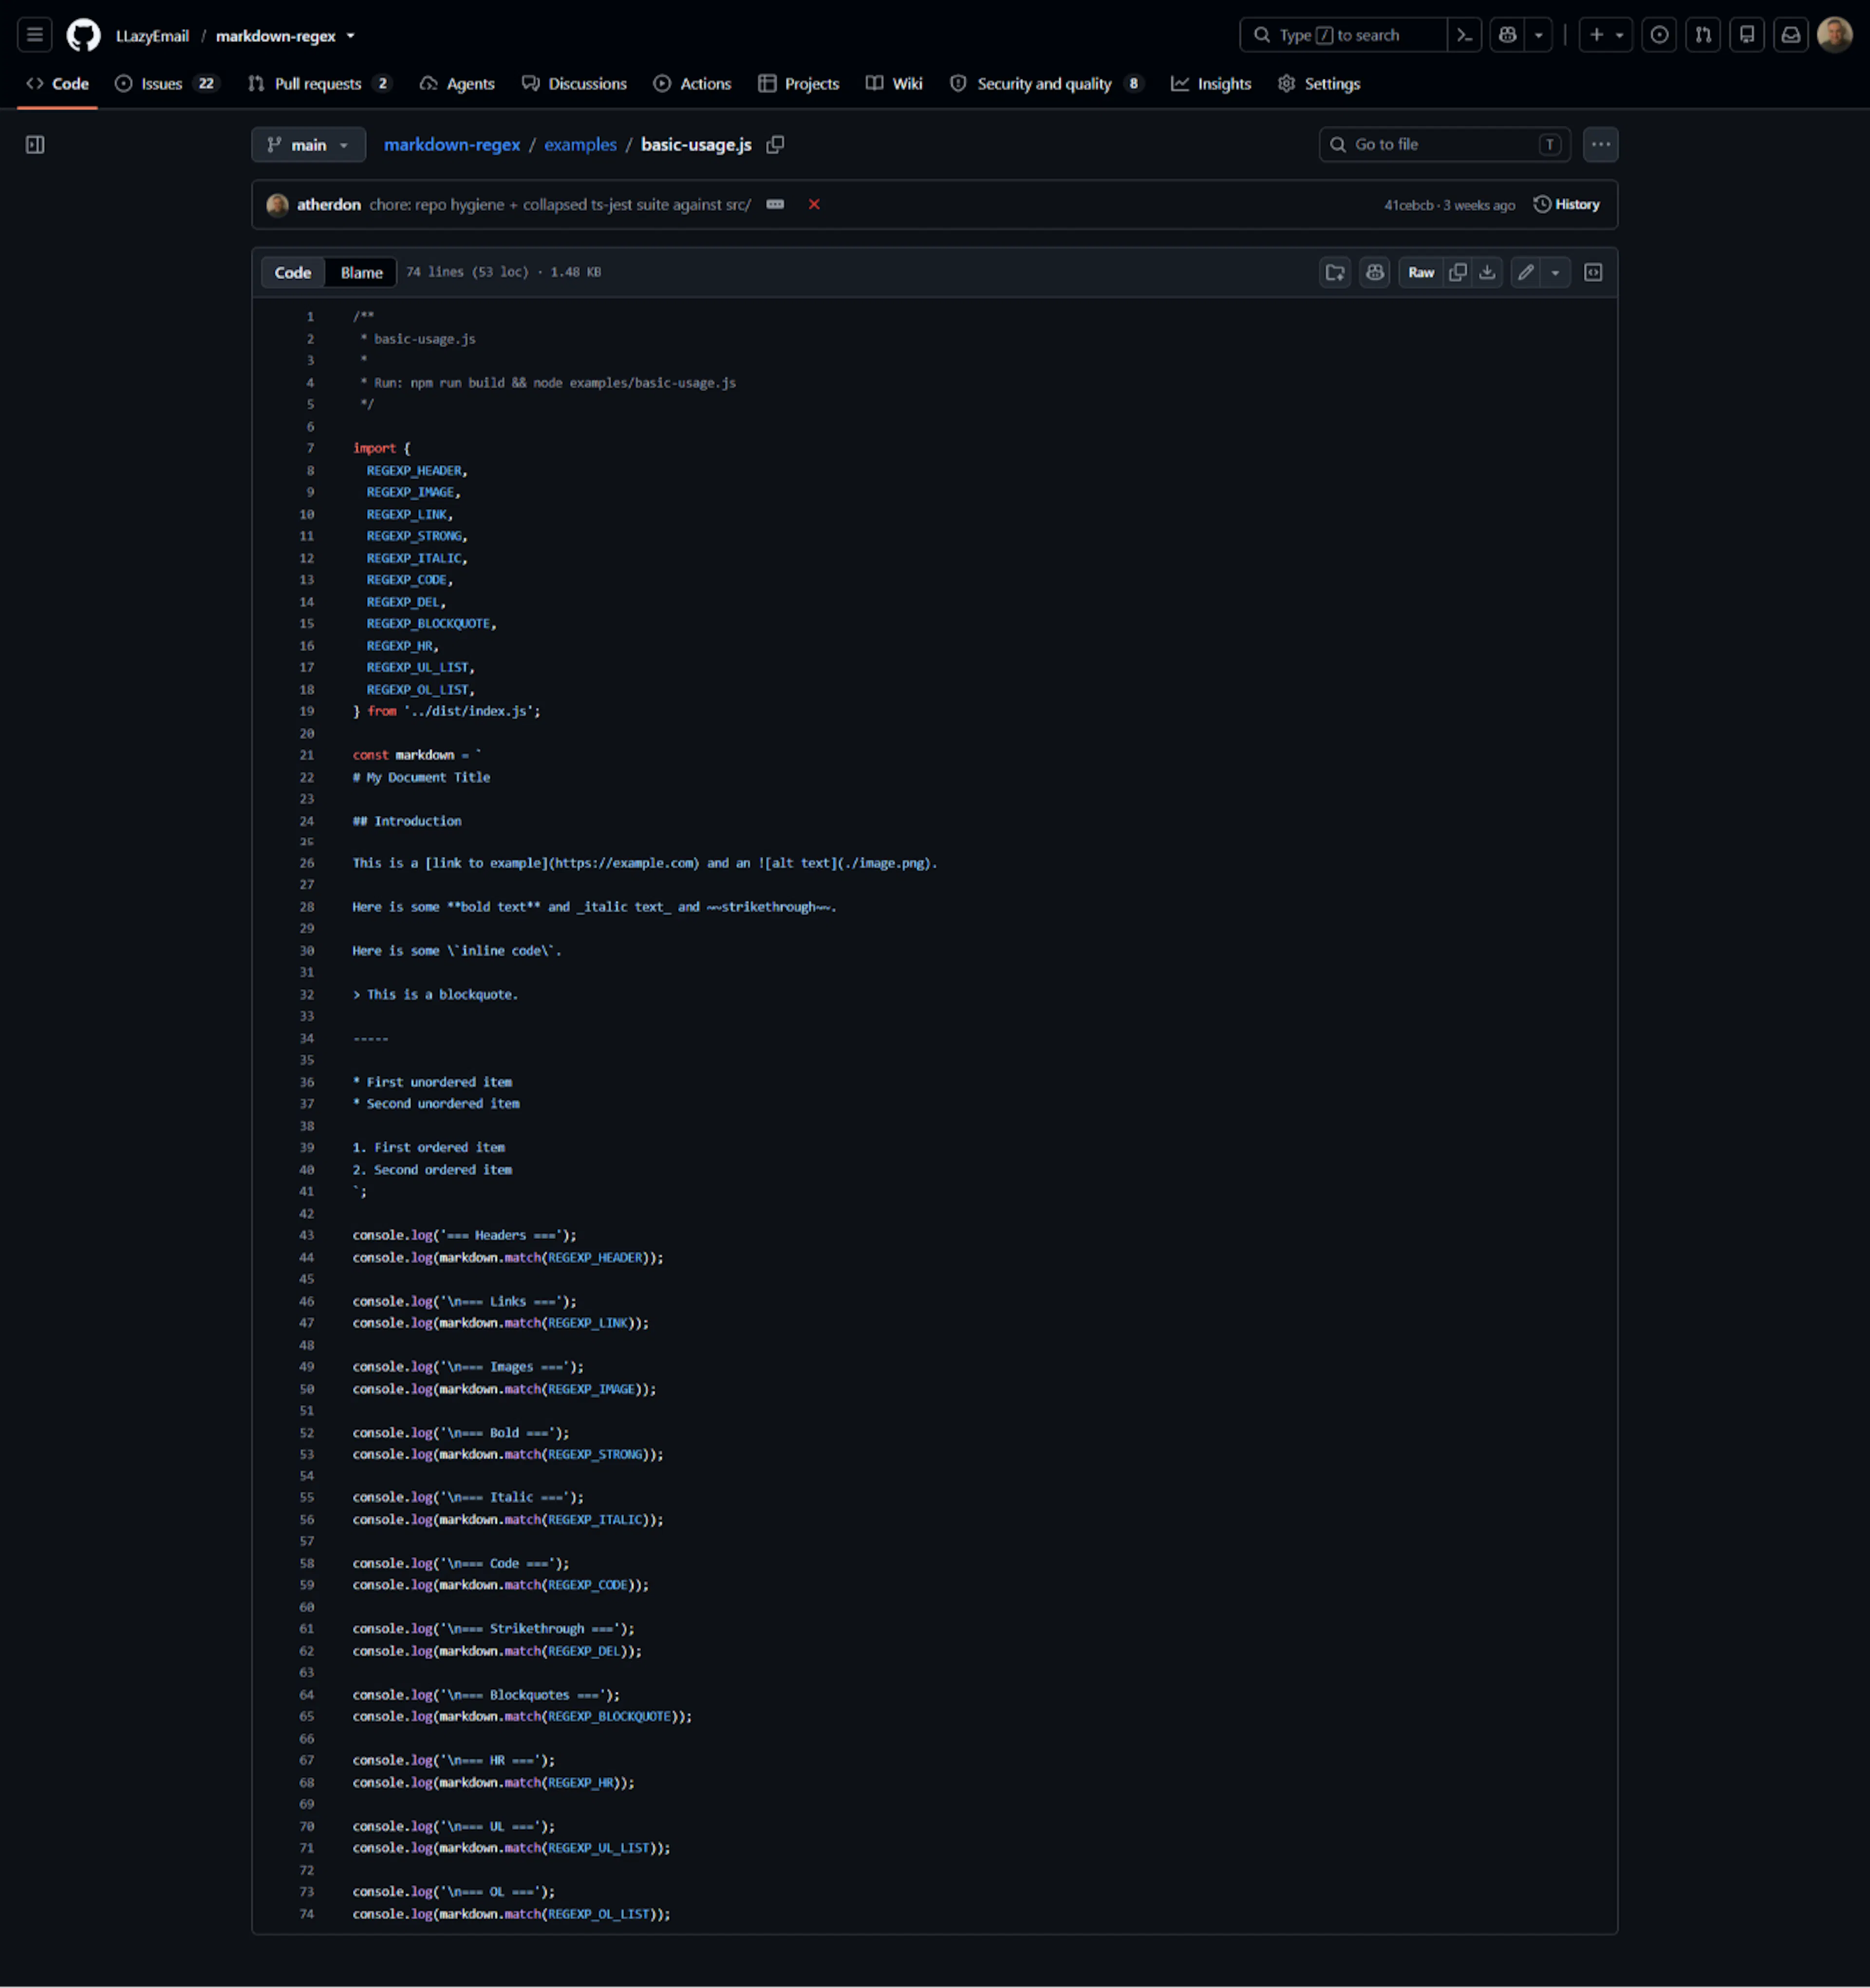Open the repository Settings tab
Viewport: 1870px width, 1988px height.
[x=1319, y=84]
